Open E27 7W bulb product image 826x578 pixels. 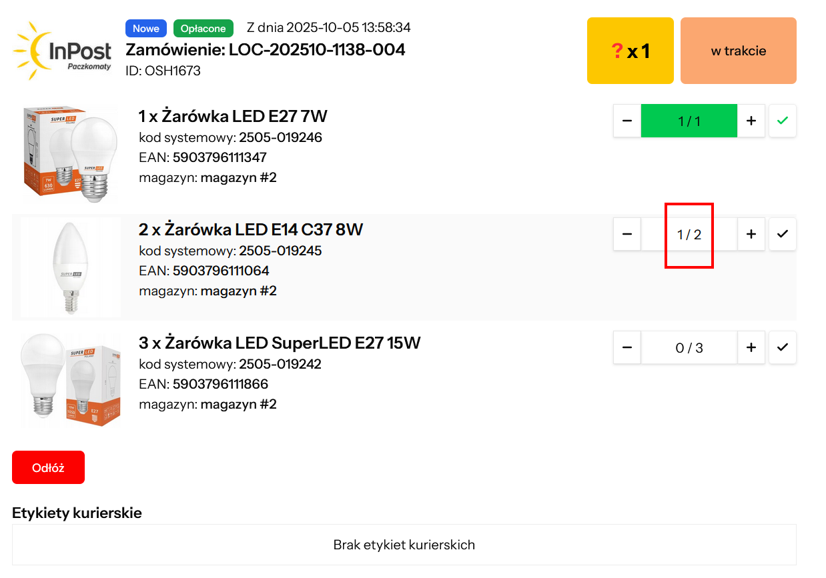click(x=71, y=154)
